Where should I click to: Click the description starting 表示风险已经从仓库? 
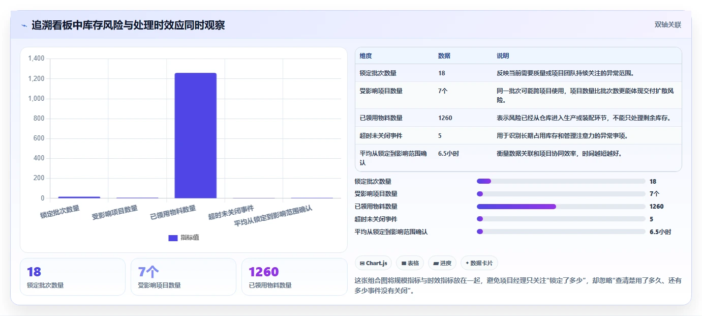584,118
